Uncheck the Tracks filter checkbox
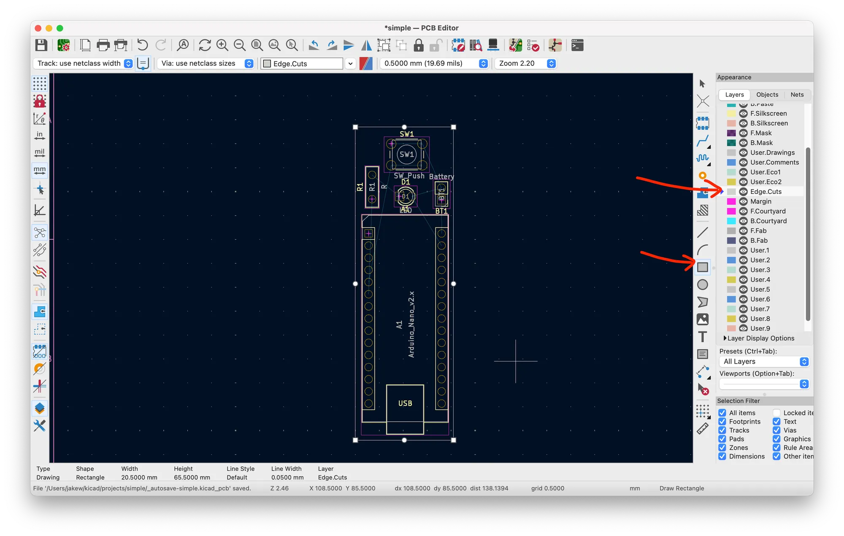Screen dimensions: 844x536 [722, 430]
